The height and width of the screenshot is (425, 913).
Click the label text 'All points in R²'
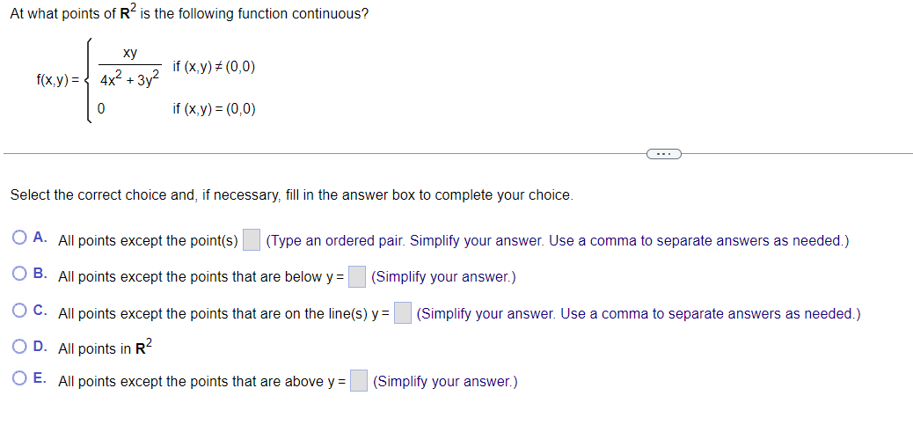coord(106,348)
